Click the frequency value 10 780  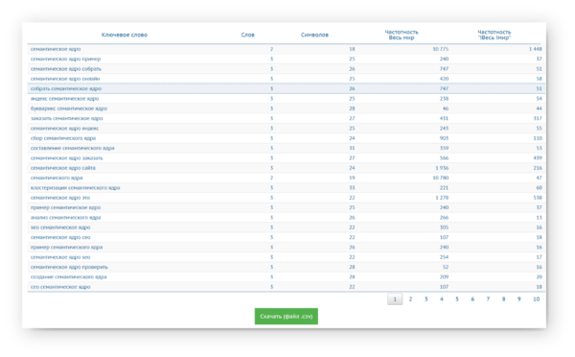click(441, 178)
